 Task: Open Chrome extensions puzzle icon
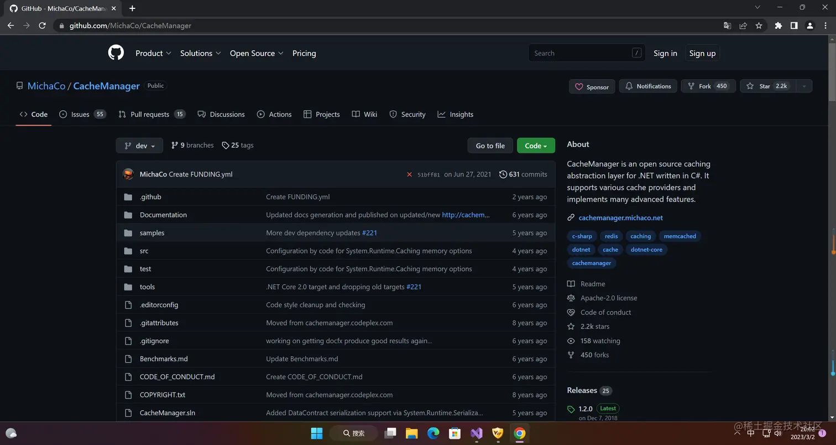pyautogui.click(x=778, y=25)
